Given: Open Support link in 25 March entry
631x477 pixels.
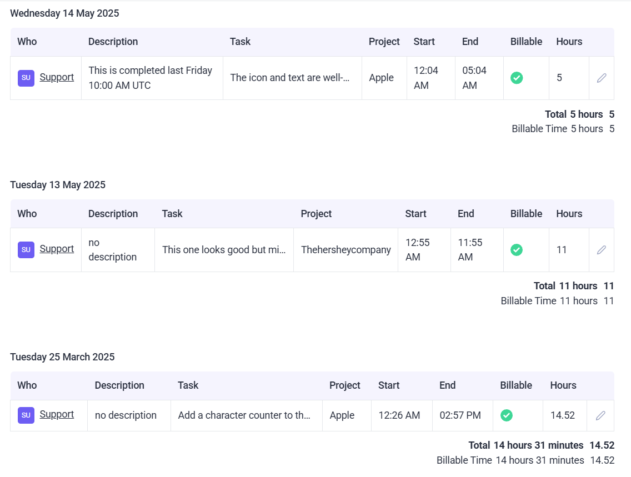Looking at the screenshot, I should (x=57, y=414).
